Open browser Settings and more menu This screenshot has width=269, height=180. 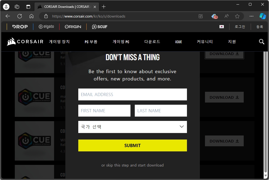(251, 16)
